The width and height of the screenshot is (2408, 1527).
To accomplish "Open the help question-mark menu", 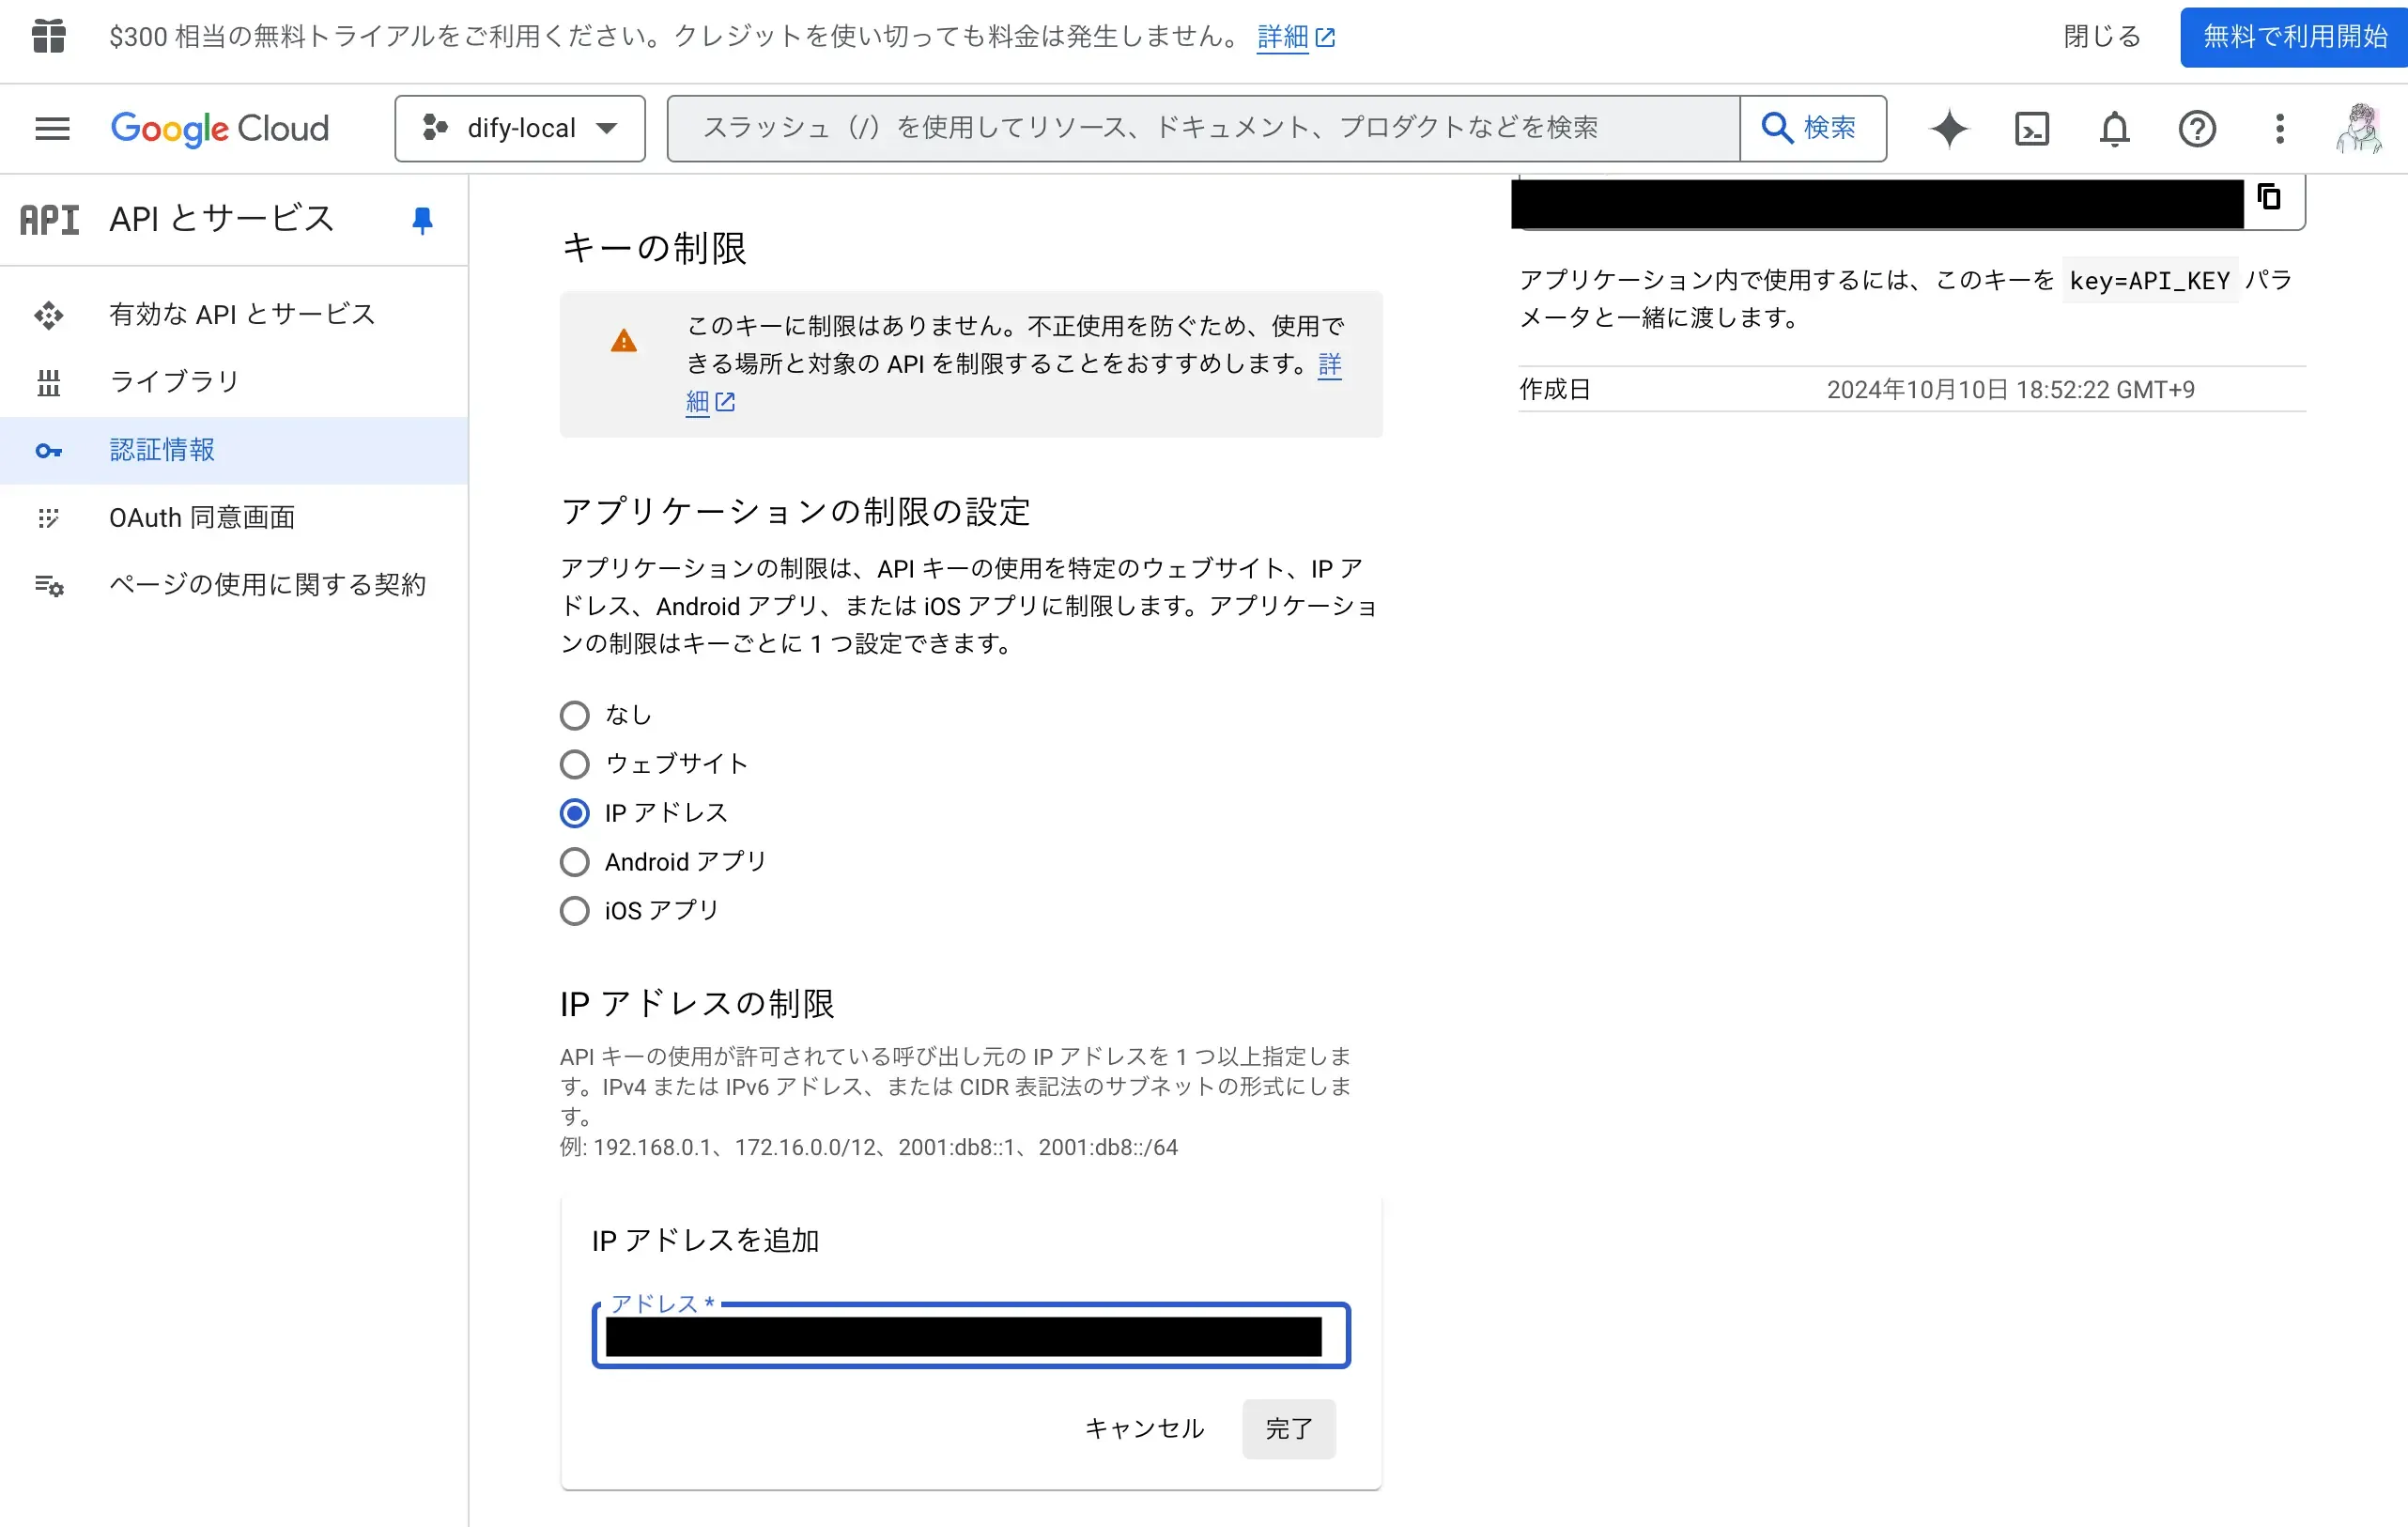I will pos(2197,129).
